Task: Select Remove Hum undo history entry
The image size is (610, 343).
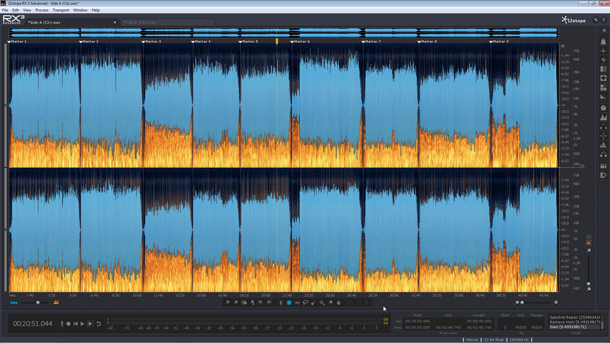Action: 575,322
